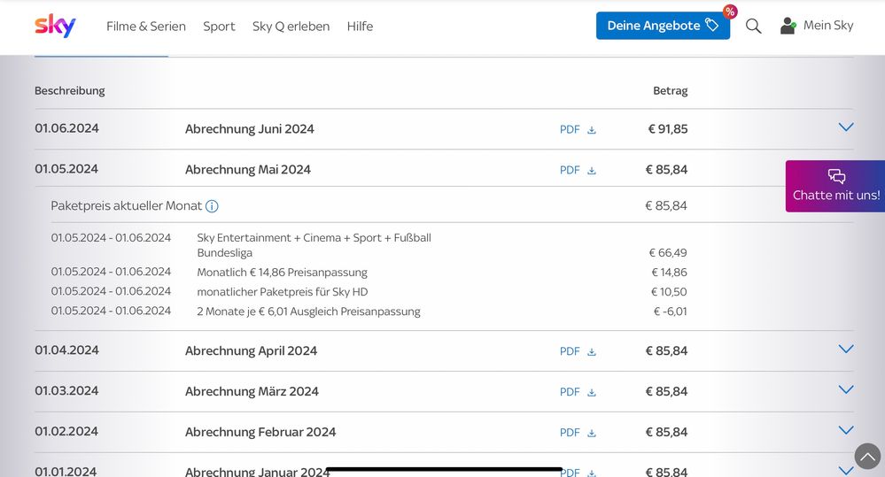Open the search magnifier icon
This screenshot has width=885, height=477.
pos(754,26)
